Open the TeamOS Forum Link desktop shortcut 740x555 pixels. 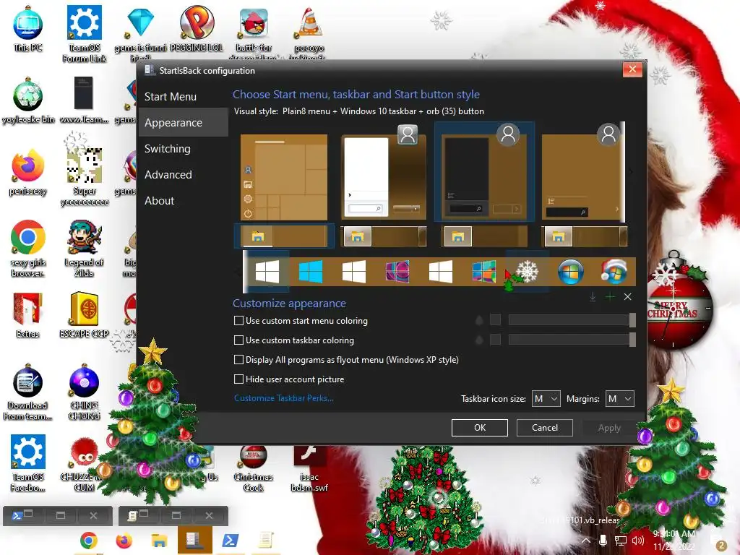85,34
